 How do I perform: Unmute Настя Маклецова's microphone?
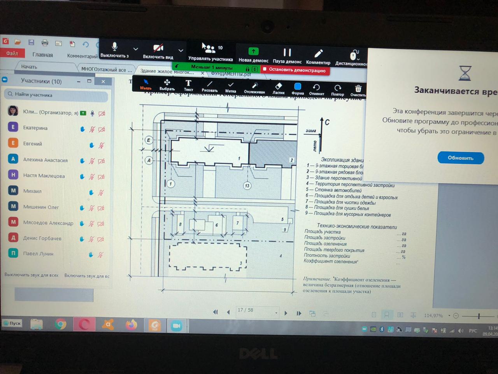click(x=92, y=176)
